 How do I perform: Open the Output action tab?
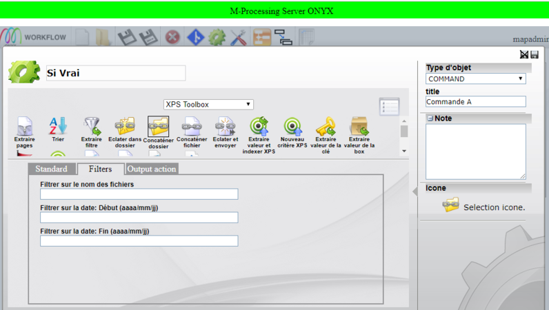tap(152, 169)
